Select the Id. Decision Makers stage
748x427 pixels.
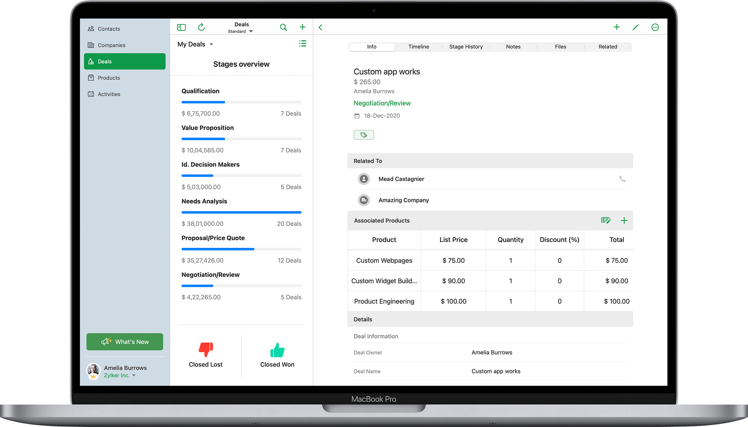[210, 164]
